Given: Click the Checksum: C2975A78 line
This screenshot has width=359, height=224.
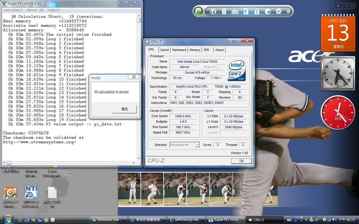Looking at the screenshot, I should pos(26,133).
